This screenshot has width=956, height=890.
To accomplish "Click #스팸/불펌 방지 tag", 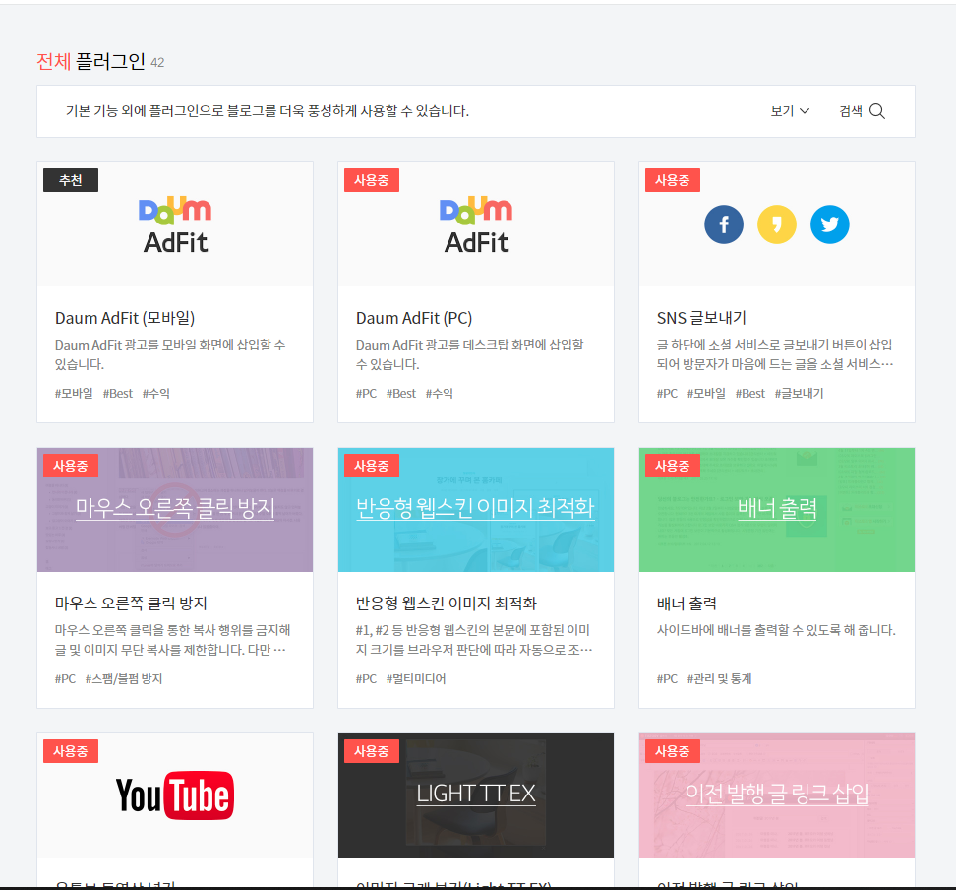I will (x=124, y=679).
